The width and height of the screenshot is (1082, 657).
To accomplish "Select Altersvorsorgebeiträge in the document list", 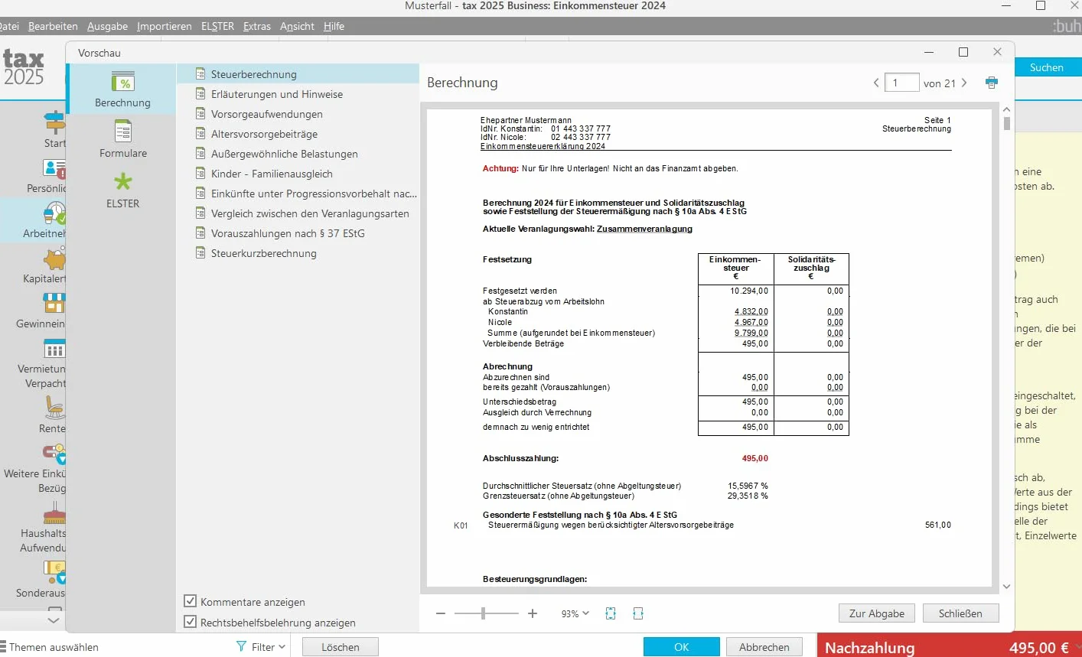I will [x=298, y=134].
